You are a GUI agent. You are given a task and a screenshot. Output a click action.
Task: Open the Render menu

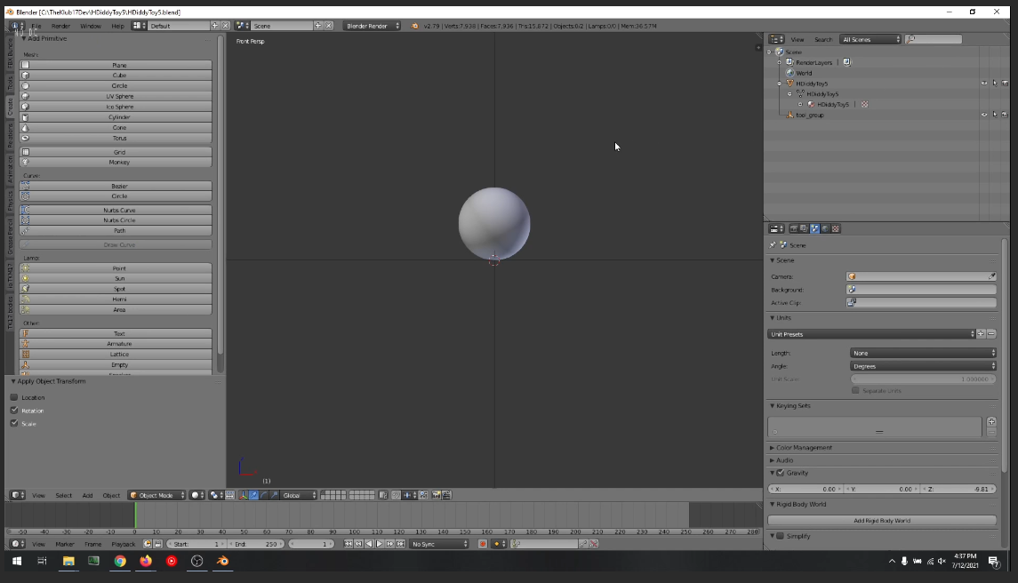tap(60, 26)
